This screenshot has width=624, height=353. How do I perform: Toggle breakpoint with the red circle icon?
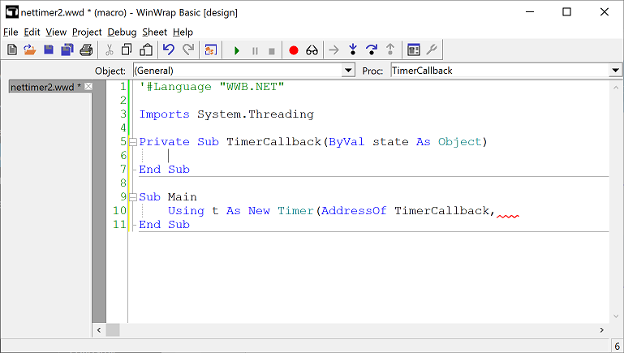(294, 50)
